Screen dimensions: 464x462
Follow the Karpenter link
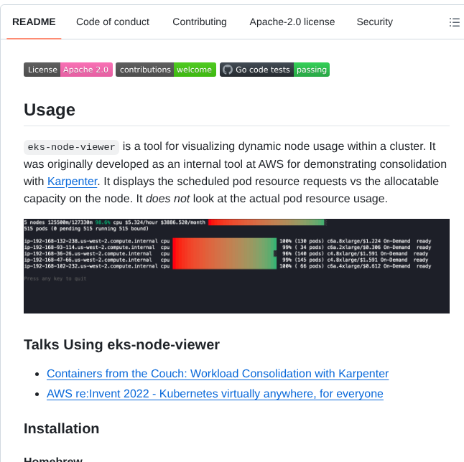(x=73, y=181)
